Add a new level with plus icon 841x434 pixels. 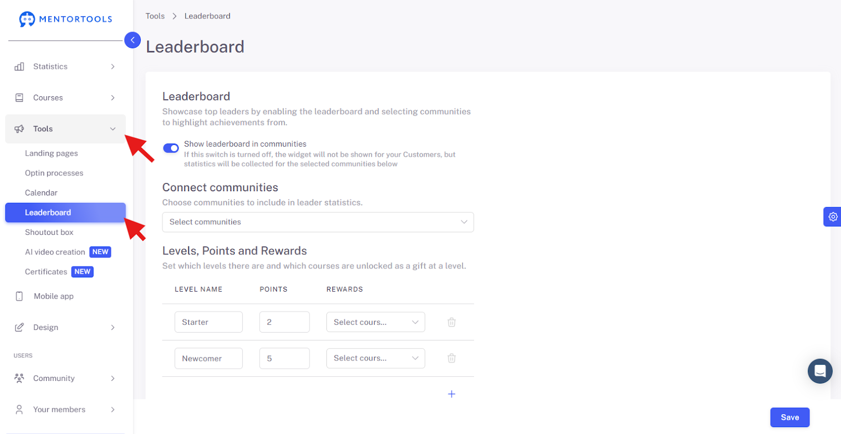452,394
